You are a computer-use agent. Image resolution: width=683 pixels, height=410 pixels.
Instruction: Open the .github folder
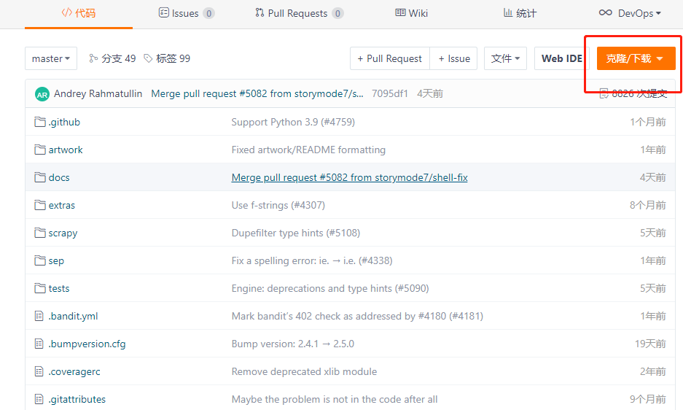click(64, 122)
